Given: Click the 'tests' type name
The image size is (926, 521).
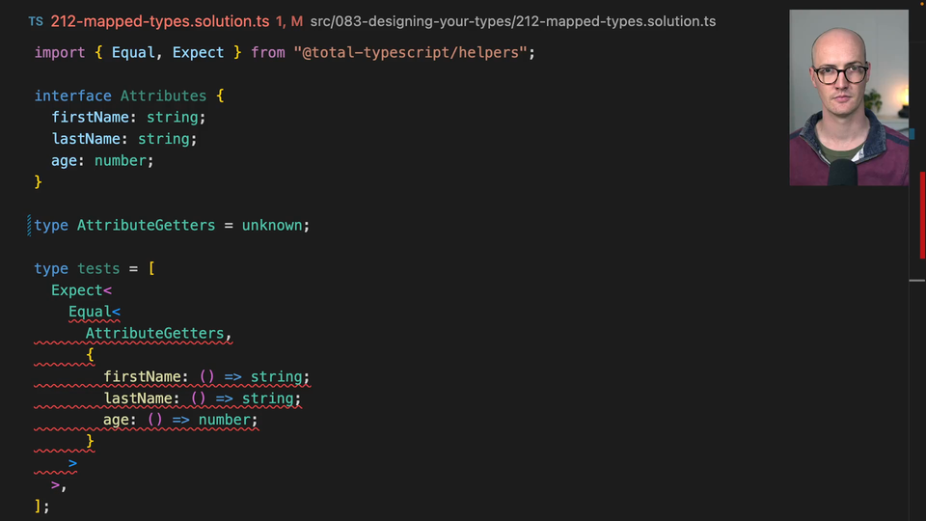Looking at the screenshot, I should point(98,268).
